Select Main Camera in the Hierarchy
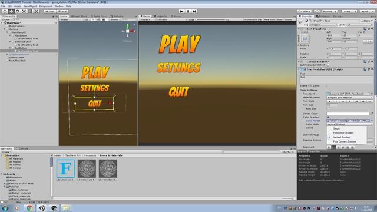This screenshot has width=377, height=212. [x=17, y=26]
